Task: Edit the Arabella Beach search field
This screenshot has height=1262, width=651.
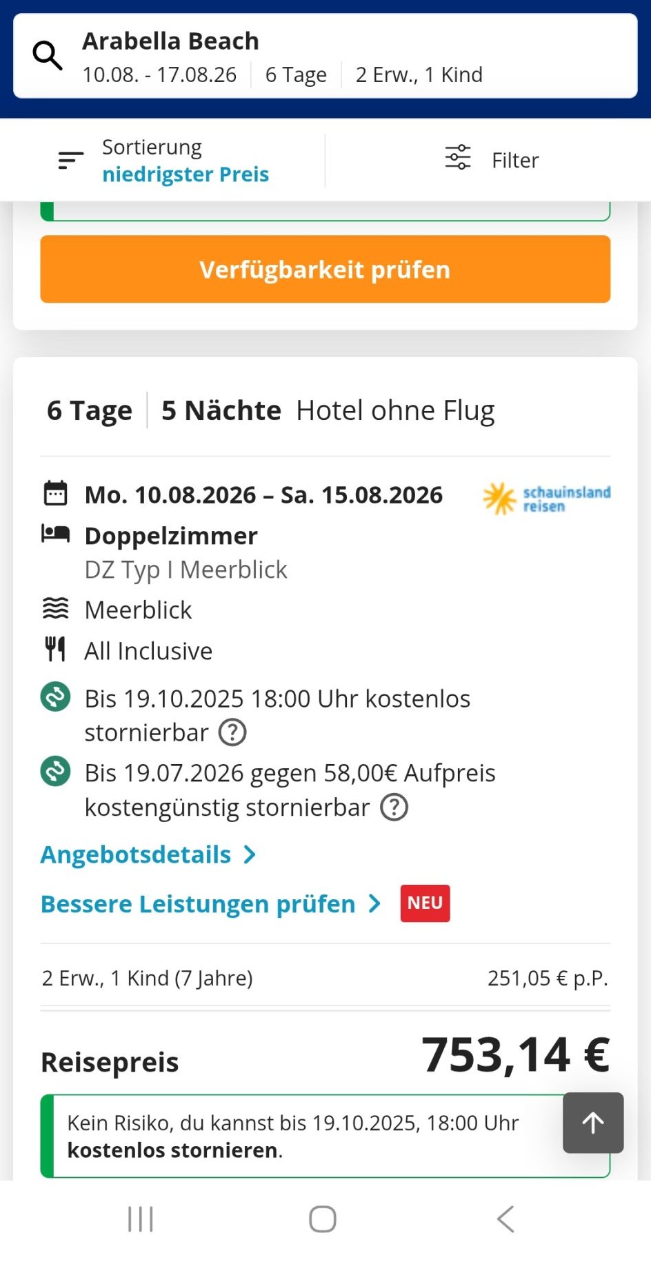Action: [325, 56]
